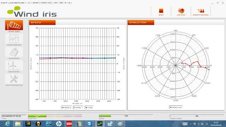Image resolution: width=226 pixels, height=127 pixels.
Task: Open the Wind Data panel
Action: 14,25
